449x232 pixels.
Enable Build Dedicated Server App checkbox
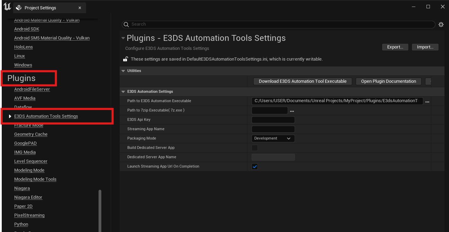coord(255,148)
